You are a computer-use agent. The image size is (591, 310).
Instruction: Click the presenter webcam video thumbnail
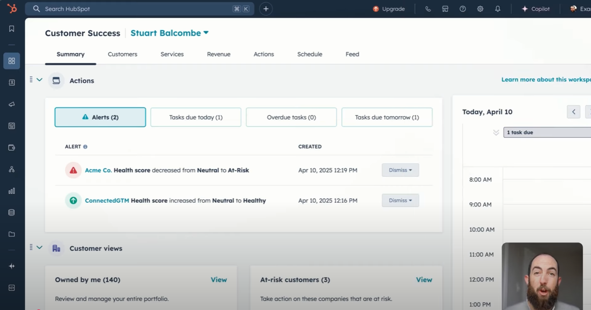pyautogui.click(x=542, y=276)
